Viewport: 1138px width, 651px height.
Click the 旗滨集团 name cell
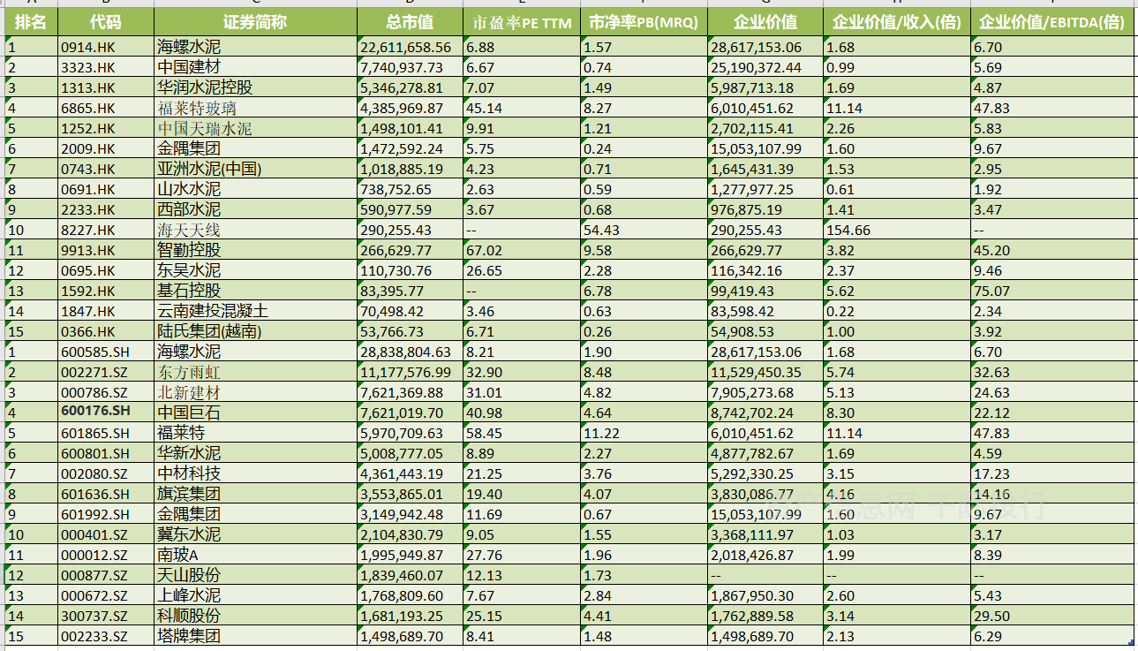[x=255, y=495]
